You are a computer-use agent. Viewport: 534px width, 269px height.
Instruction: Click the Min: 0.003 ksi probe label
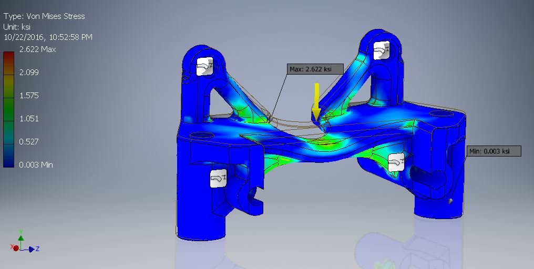click(x=494, y=151)
